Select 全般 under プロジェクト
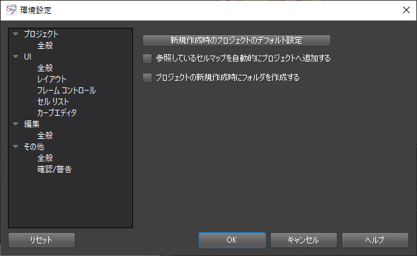The height and width of the screenshot is (256, 417). tap(45, 46)
